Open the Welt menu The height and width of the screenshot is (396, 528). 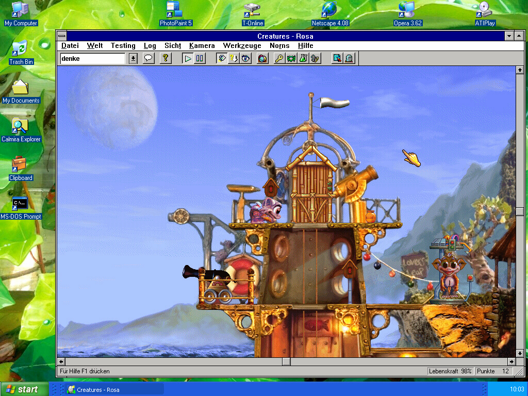(95, 46)
